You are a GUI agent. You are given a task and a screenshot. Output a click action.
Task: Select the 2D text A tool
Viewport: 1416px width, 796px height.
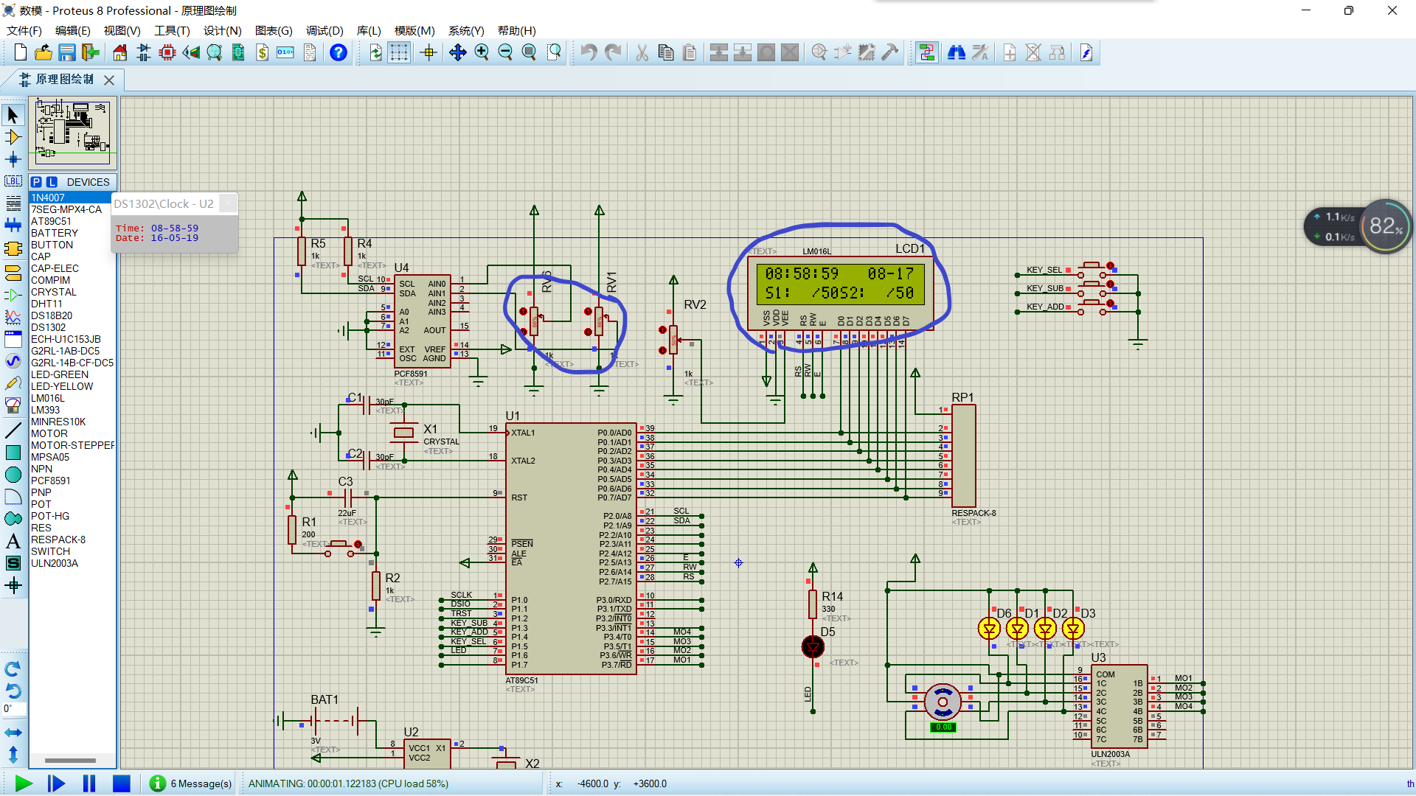[x=13, y=541]
